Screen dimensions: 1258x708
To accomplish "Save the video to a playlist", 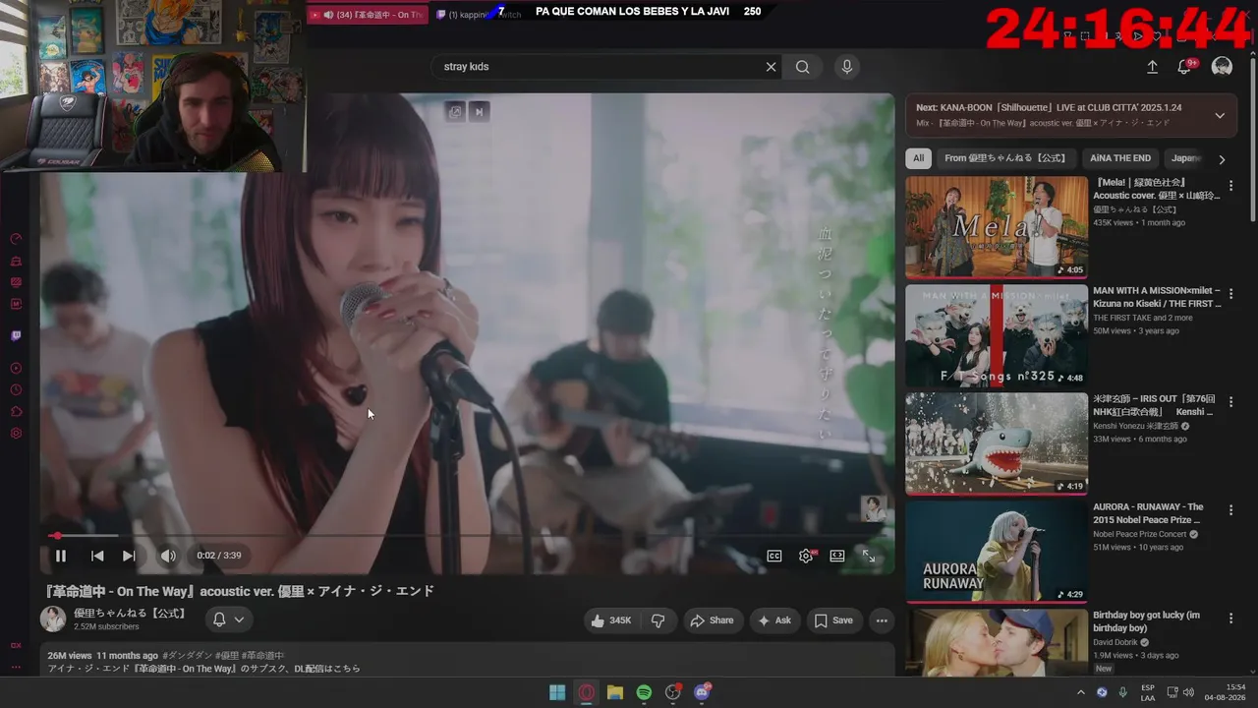I will [832, 620].
